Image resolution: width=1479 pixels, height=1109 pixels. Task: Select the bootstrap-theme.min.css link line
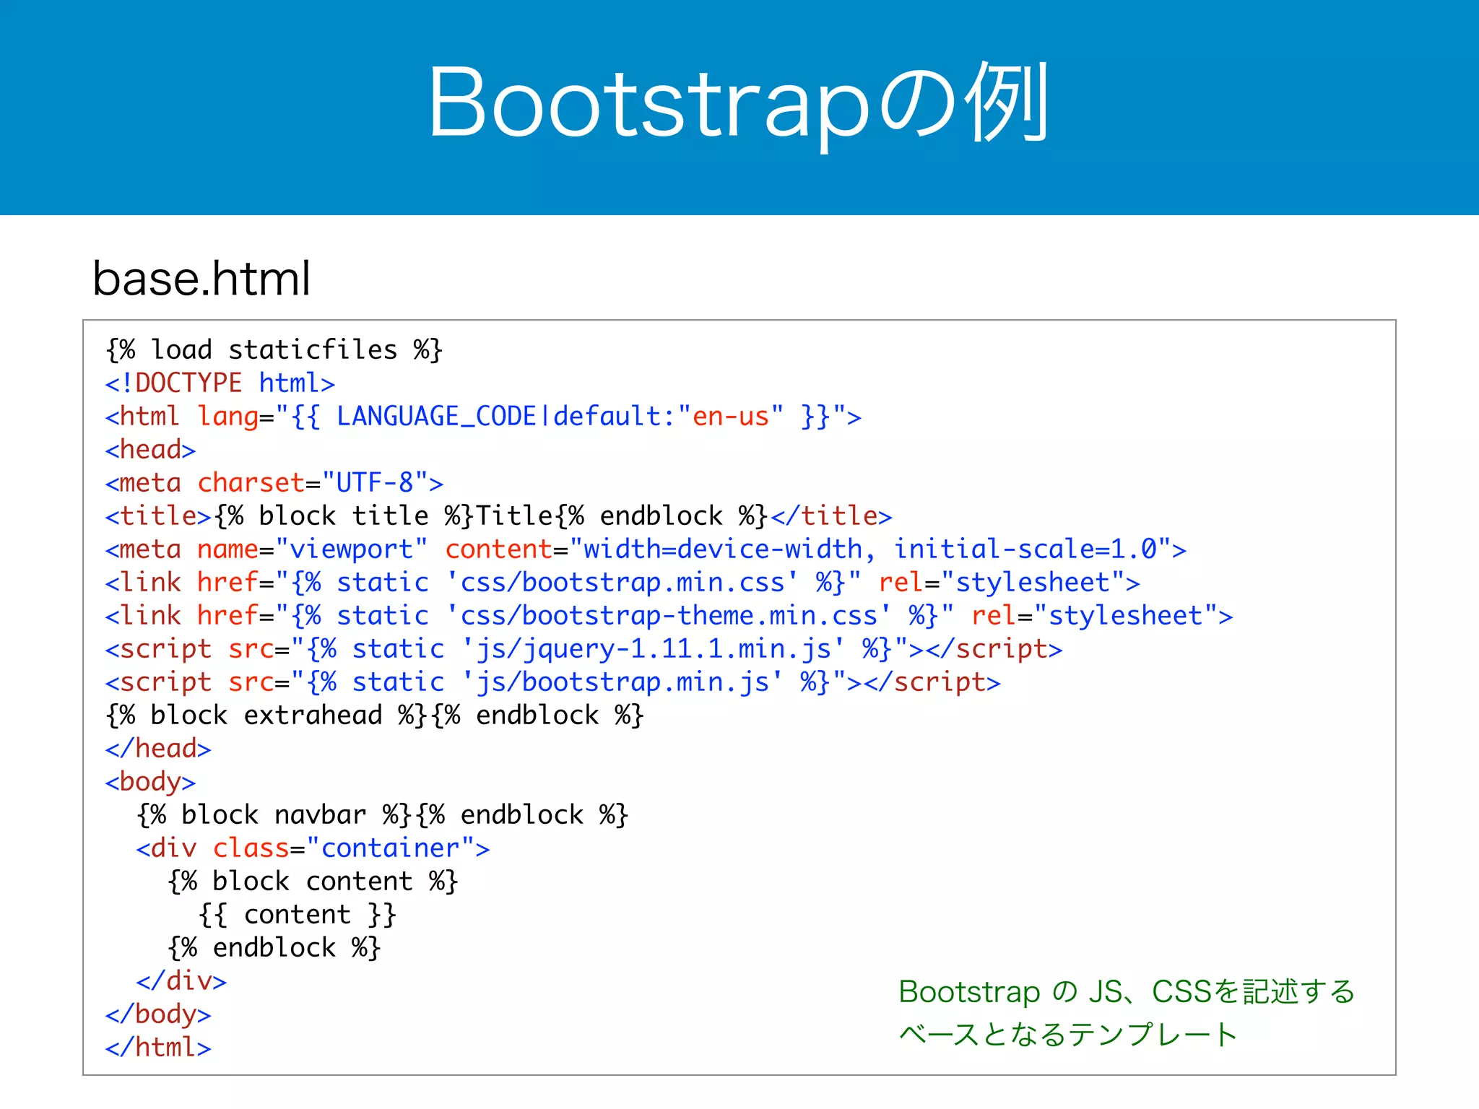tap(669, 616)
